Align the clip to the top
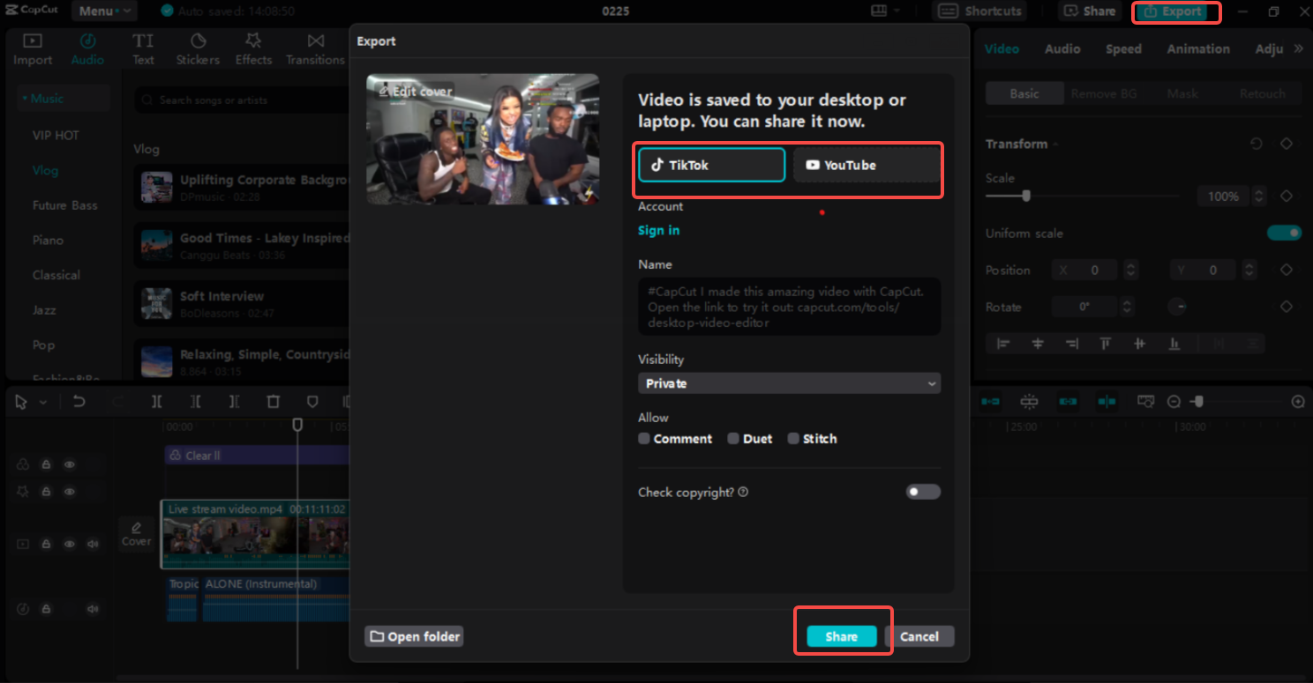The image size is (1313, 683). (x=1106, y=344)
